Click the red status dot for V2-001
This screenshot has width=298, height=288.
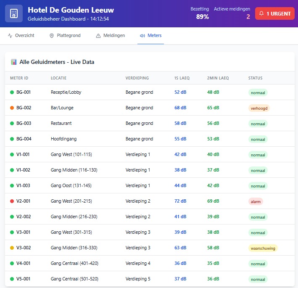(12, 201)
